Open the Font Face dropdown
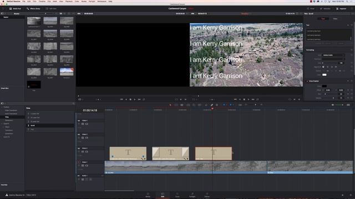The image size is (355, 199). [333, 59]
